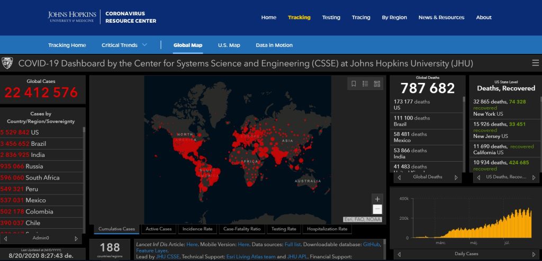Open the Full list data sources link
542x261 pixels.
point(292,245)
